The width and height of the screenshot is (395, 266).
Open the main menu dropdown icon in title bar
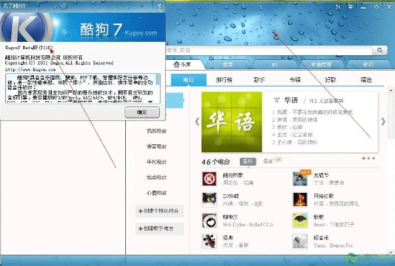tap(350, 7)
